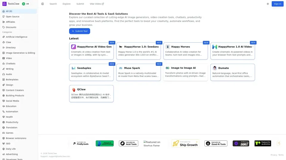Click the HappyHorse 1.0: Seedance horse icon
This screenshot has height=160, width=286.
click(121, 47)
